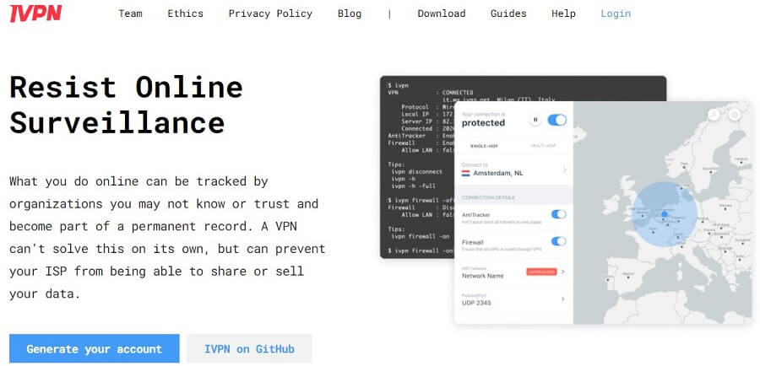This screenshot has height=366, width=760.
Task: Click the 'UDP 2345' text
Action: (x=477, y=303)
